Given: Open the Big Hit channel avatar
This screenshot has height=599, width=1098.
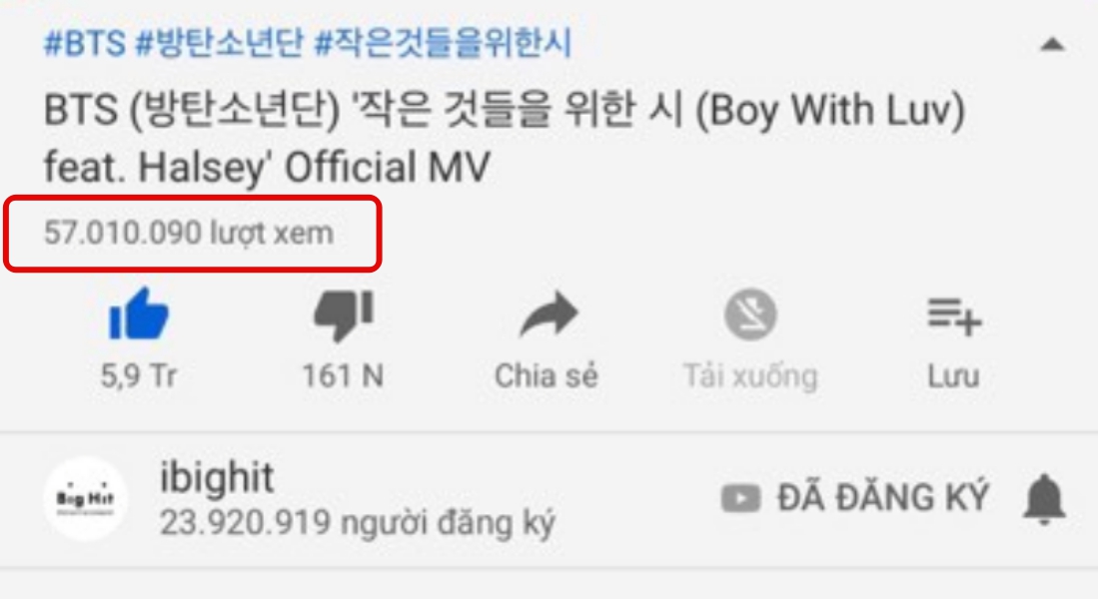Looking at the screenshot, I should (x=86, y=499).
